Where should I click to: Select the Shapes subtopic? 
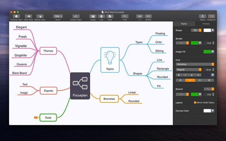pos(138,73)
